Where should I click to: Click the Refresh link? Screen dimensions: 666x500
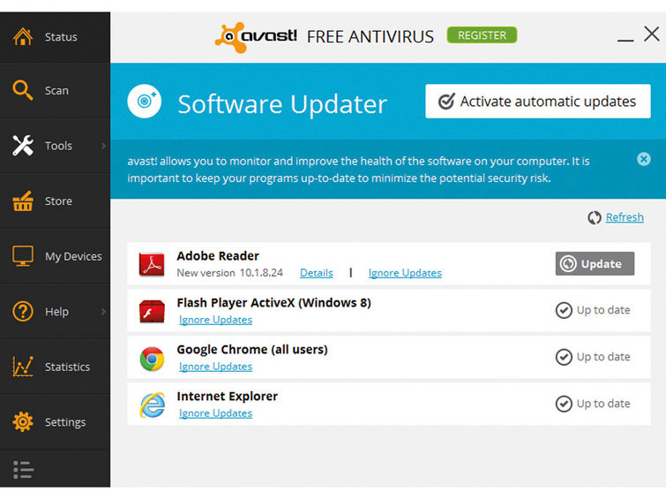pyautogui.click(x=625, y=217)
